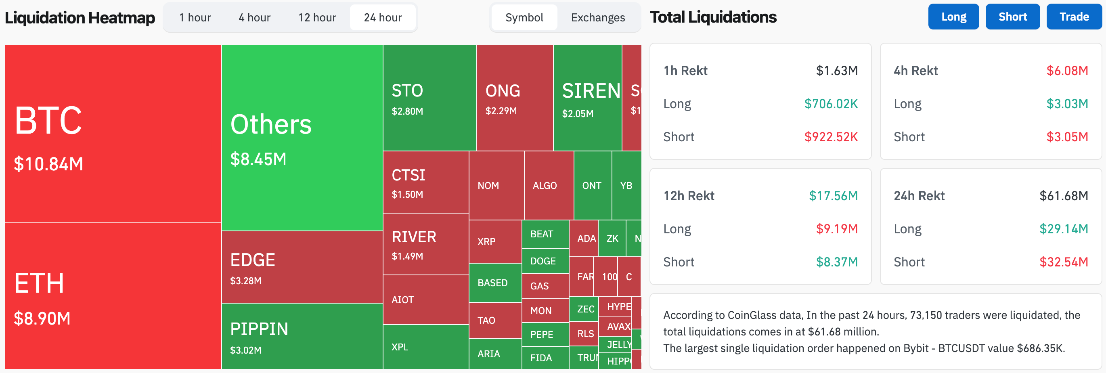Select the PIPPIN $3.02M tile
The image size is (1106, 373).
coord(302,336)
